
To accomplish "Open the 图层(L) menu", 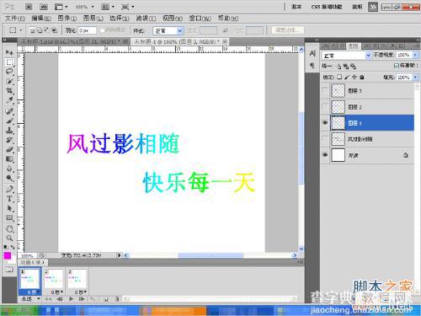I will coord(93,19).
